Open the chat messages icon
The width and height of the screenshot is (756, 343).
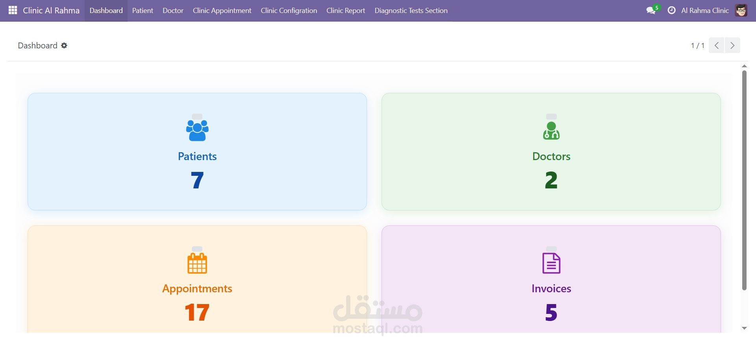pos(651,11)
